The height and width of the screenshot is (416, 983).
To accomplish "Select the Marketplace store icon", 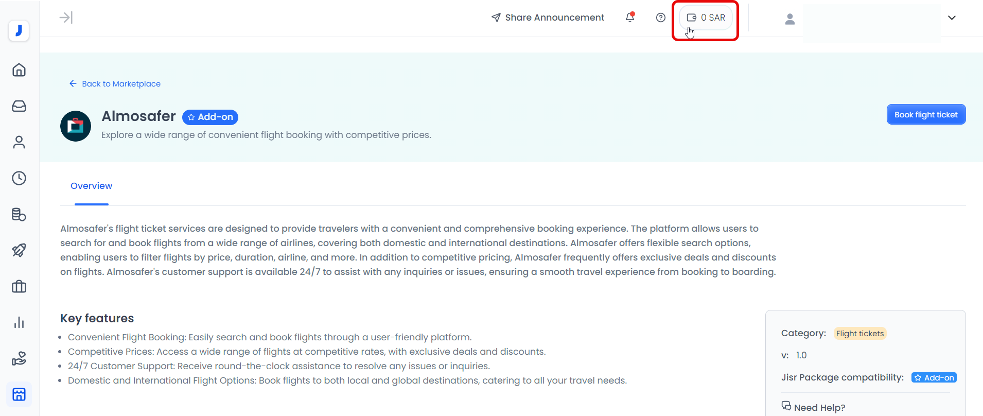I will pos(19,394).
